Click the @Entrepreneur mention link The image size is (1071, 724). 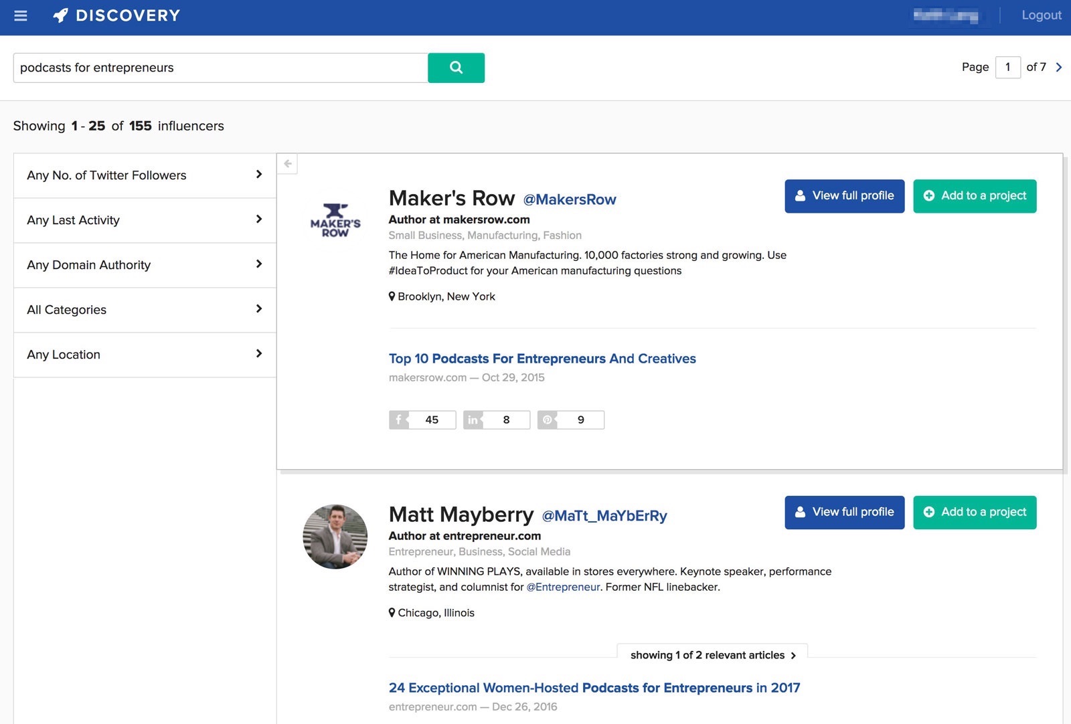[x=563, y=587]
